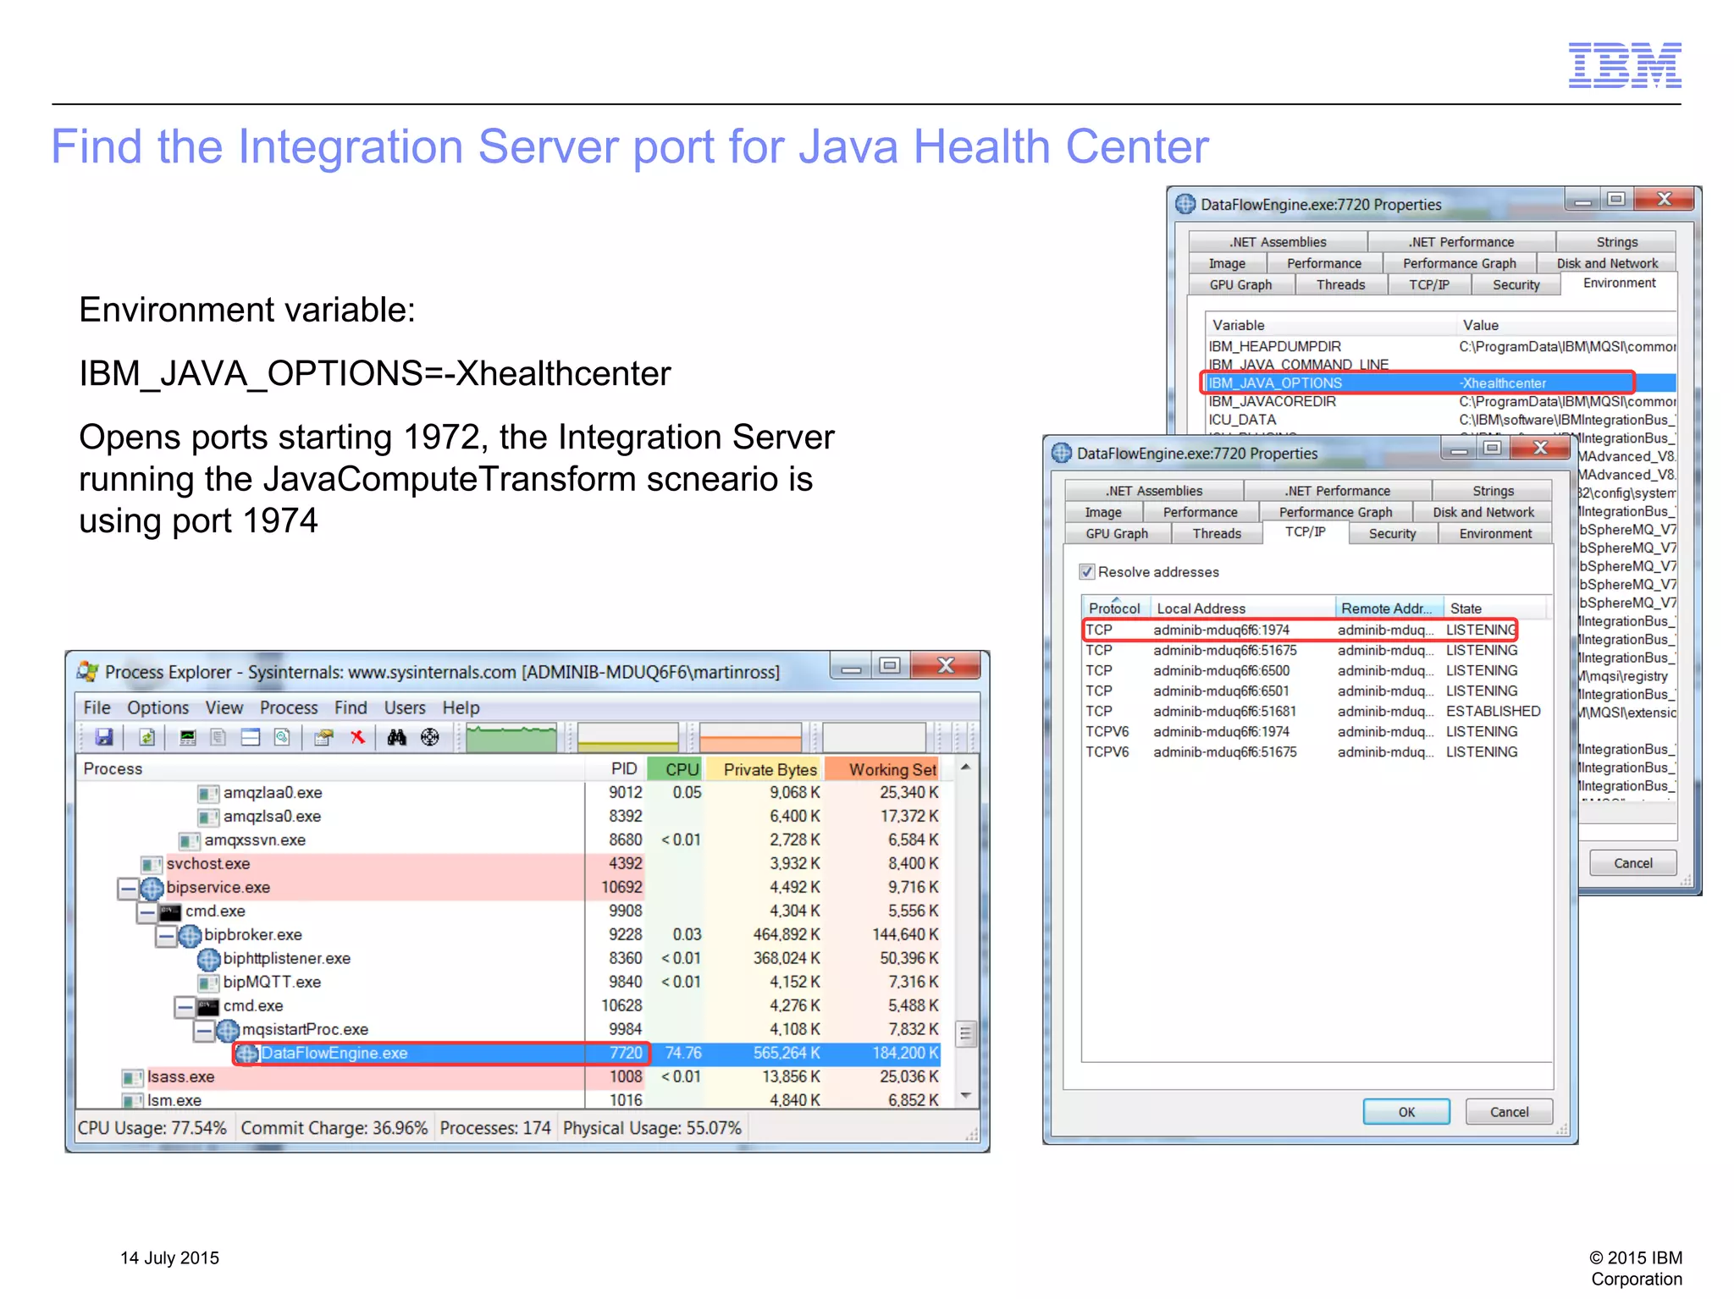Toggle the Resolve addresses checkbox
1734x1299 pixels.
[x=1087, y=571]
